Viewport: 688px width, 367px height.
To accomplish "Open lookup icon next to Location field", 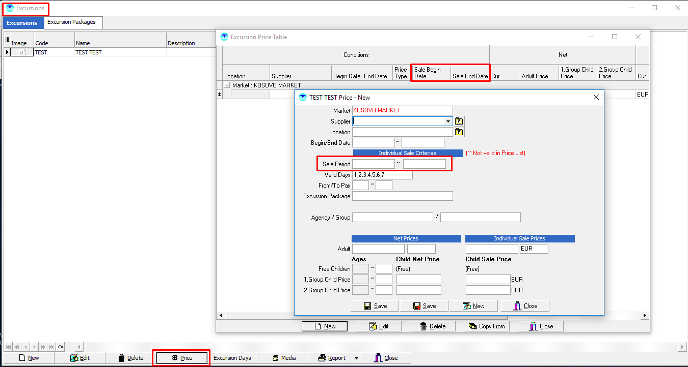I will (459, 132).
